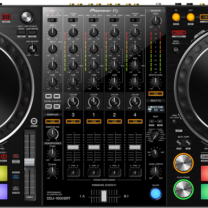Enable the D.ECHO Sound Color FX button

click(49, 96)
